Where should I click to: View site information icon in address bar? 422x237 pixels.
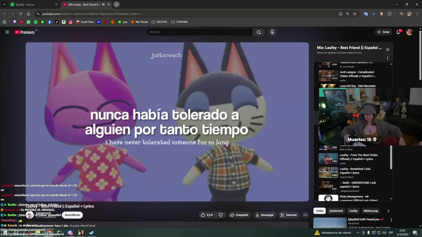[38, 14]
